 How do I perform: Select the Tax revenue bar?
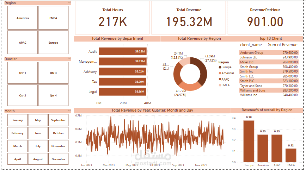(x=122, y=82)
